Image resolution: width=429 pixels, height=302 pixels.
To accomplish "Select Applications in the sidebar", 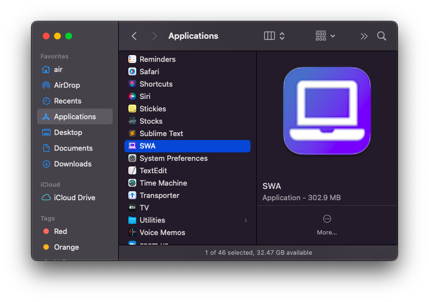I will pos(75,117).
